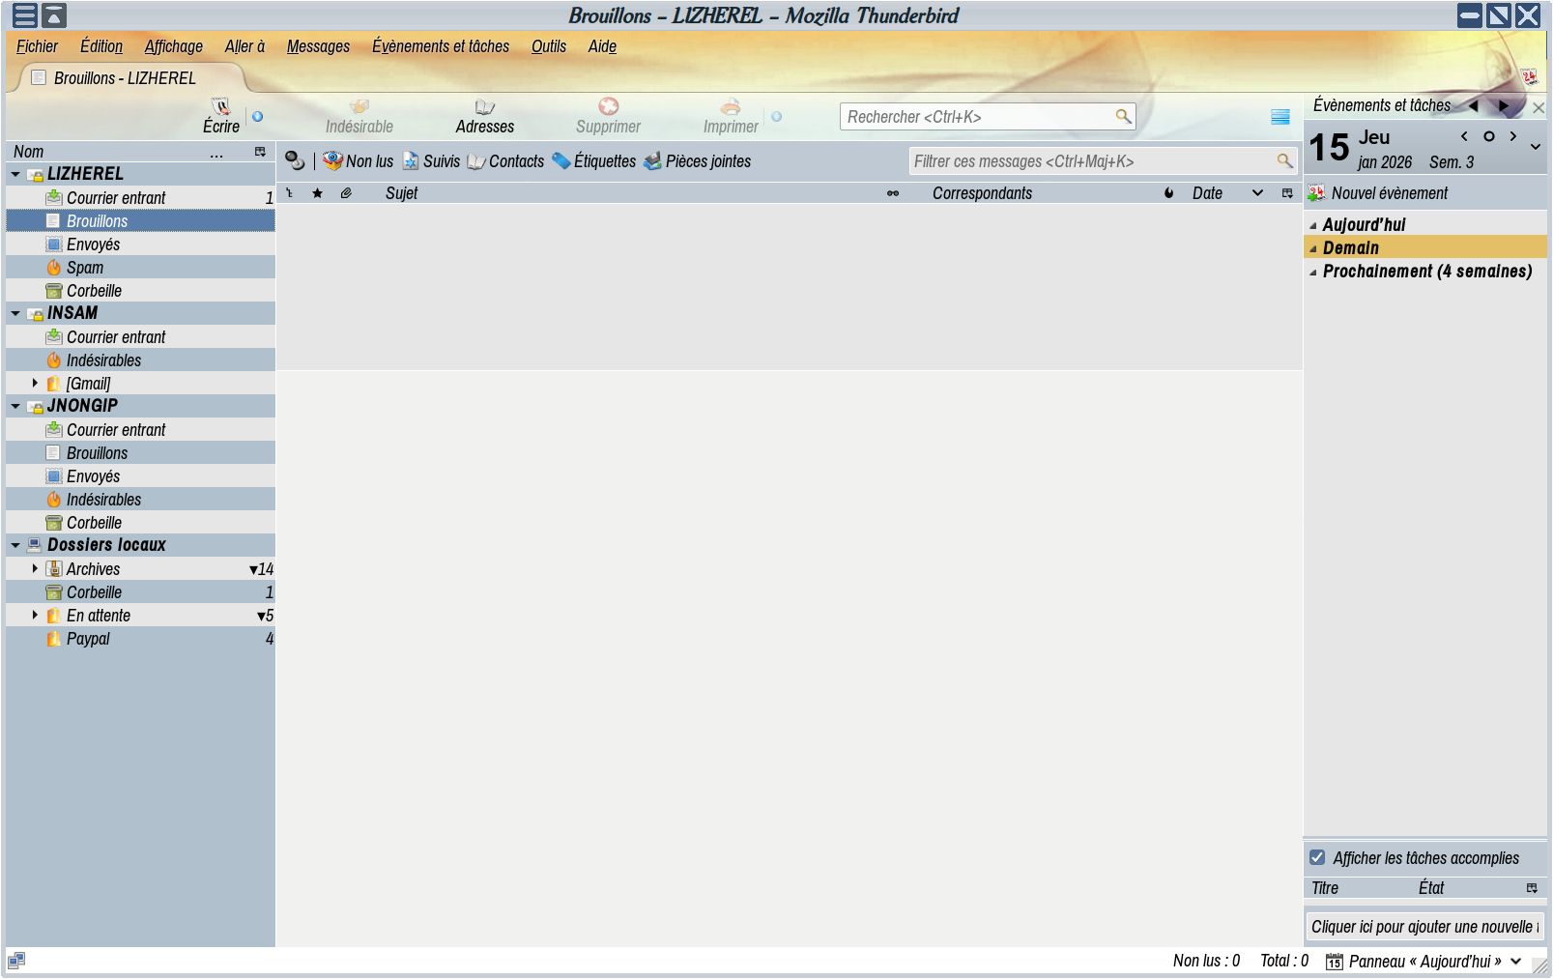Close the Évènements et tâches pane
The height and width of the screenshot is (979, 1553).
click(1539, 107)
